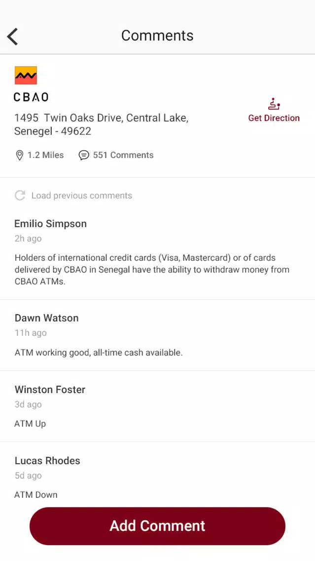Select Dawn Watson's commenter name
The image size is (315, 561).
(46, 318)
